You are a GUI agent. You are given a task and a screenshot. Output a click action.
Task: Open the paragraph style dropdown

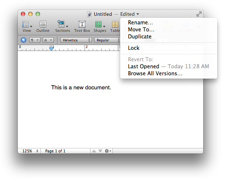tap(35, 40)
